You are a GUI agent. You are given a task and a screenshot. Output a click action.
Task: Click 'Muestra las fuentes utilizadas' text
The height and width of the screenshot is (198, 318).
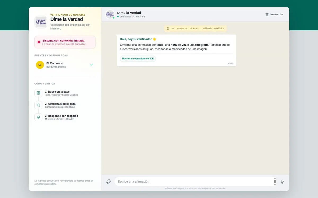point(60,119)
